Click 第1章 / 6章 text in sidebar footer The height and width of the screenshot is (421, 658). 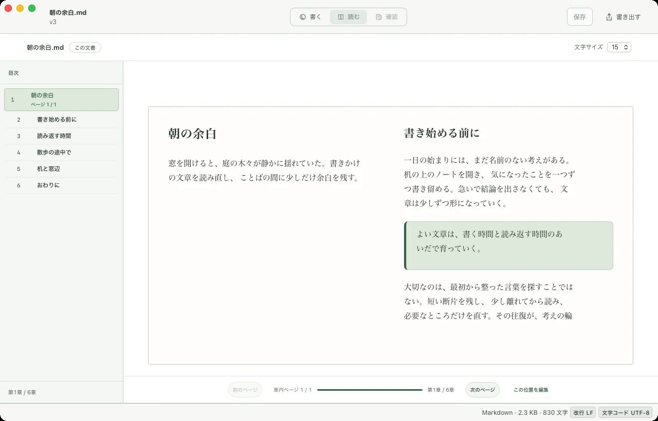click(22, 392)
